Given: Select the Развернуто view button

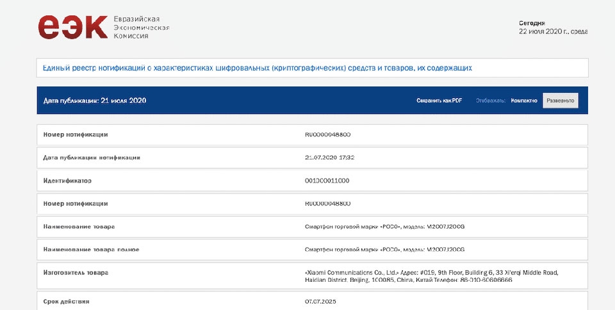Looking at the screenshot, I should coord(560,101).
